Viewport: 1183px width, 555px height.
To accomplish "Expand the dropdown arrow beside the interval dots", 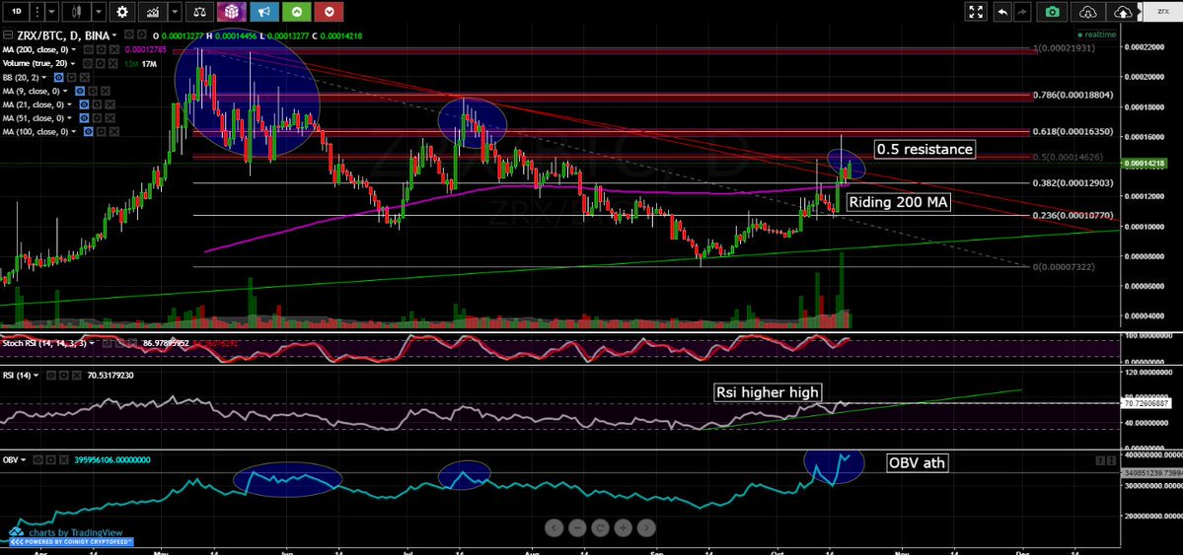I will [x=51, y=11].
